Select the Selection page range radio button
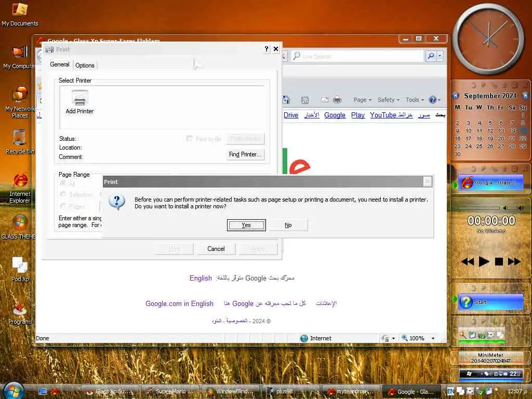This screenshot has width=532, height=399. pos(63,194)
